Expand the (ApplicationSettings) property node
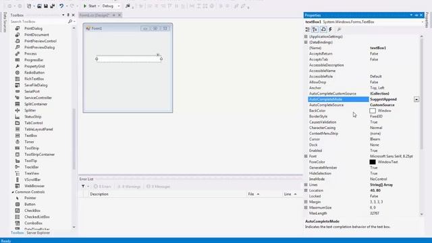The image size is (432, 243). pyautogui.click(x=306, y=36)
